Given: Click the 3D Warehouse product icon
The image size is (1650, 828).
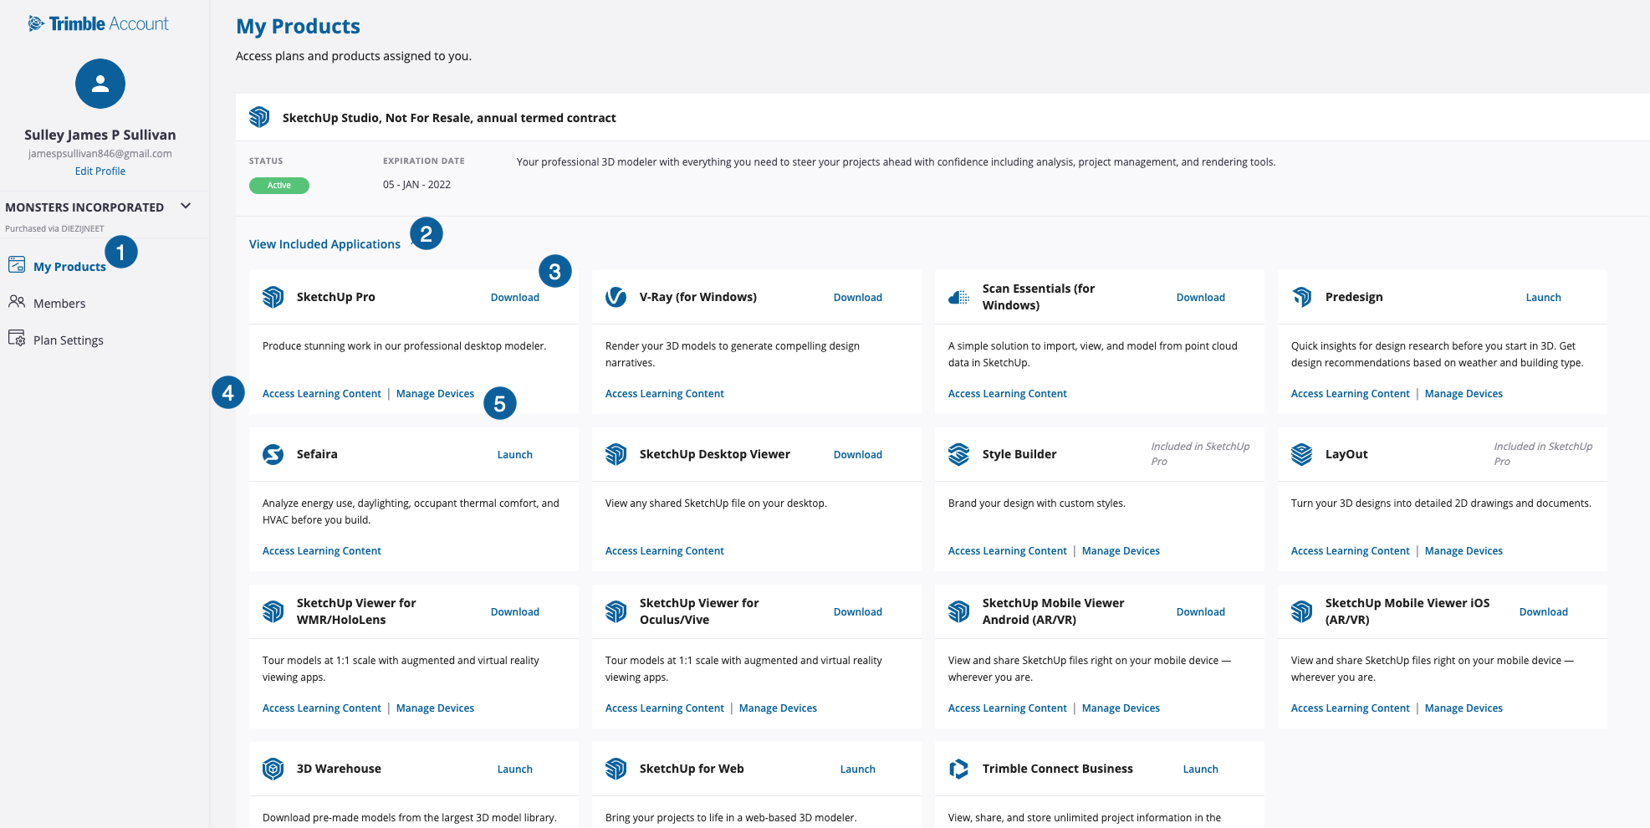Looking at the screenshot, I should coord(273,769).
